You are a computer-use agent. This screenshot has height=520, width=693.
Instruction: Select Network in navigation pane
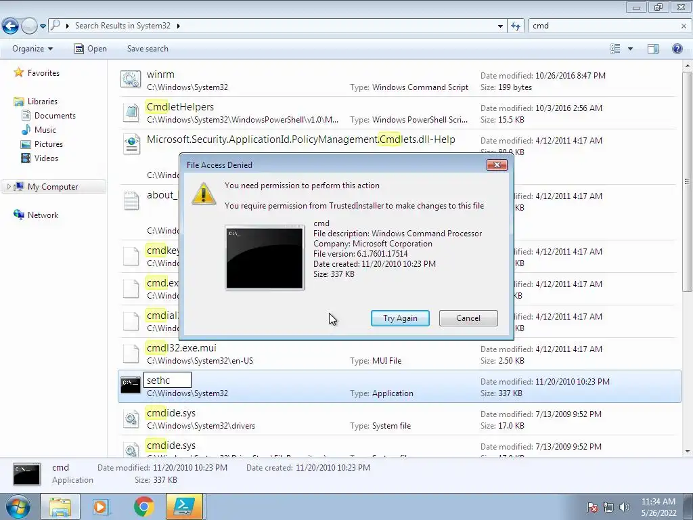coord(43,215)
